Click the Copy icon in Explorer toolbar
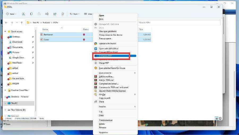Image resolution: width=239 pixels, height=135 pixels. pos(31,14)
